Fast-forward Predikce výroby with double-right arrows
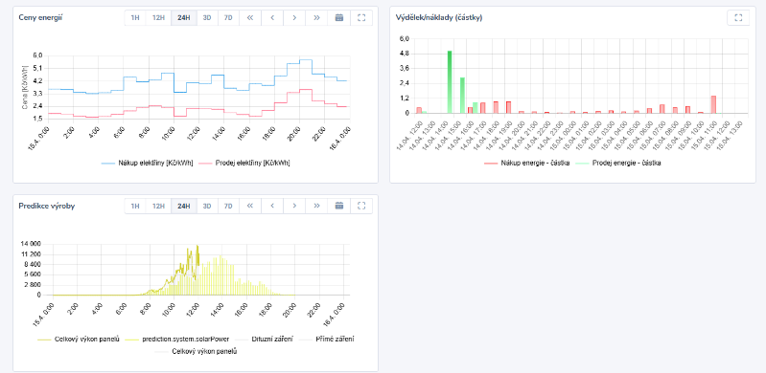This screenshot has width=766, height=373. coord(316,206)
